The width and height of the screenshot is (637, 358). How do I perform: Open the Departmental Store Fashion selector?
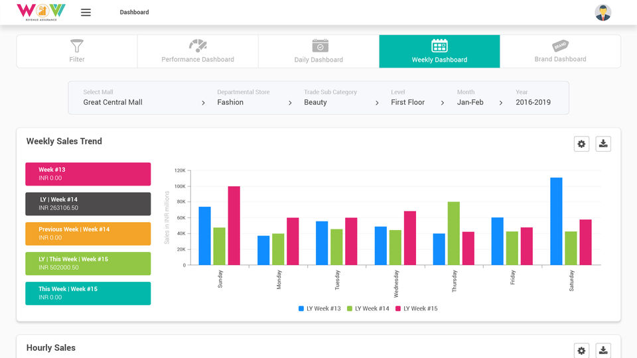[255, 98]
